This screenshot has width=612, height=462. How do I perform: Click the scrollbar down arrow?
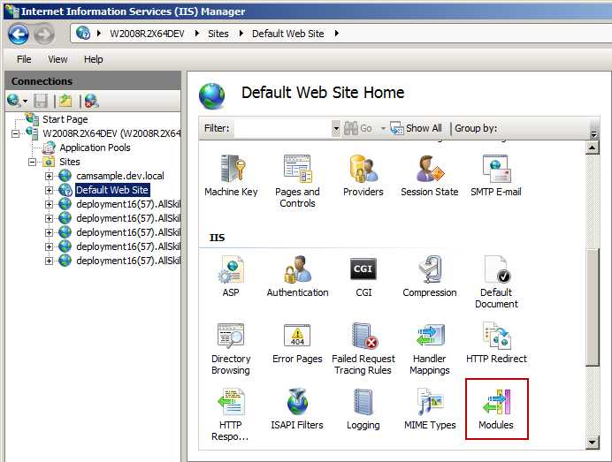(x=593, y=442)
